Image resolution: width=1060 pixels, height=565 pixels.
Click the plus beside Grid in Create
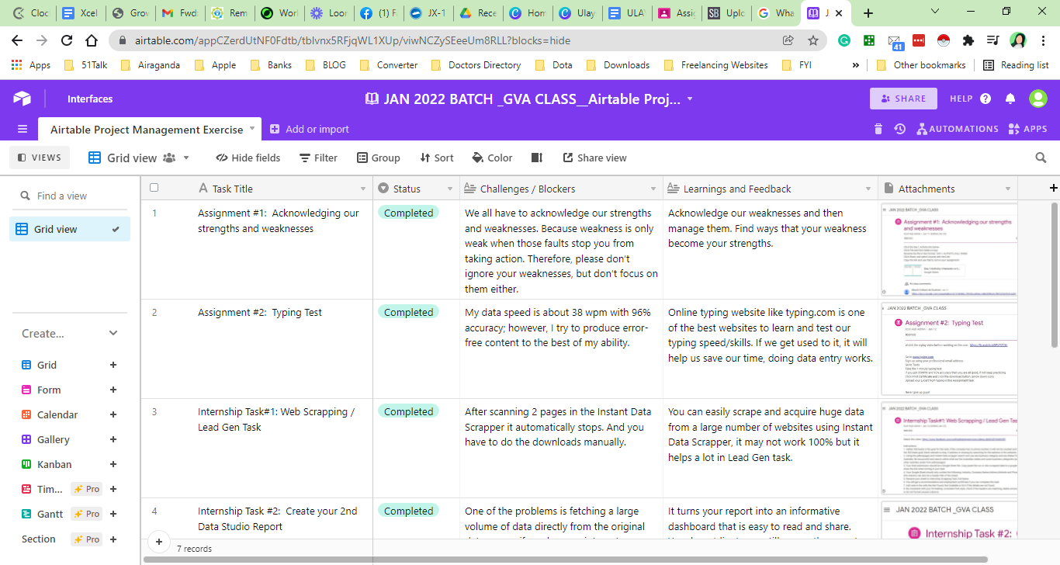(x=113, y=365)
